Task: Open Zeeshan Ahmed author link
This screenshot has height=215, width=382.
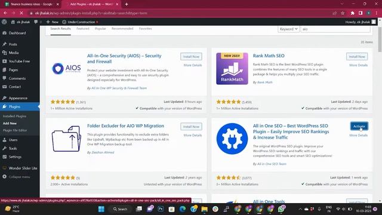Action: point(103,152)
